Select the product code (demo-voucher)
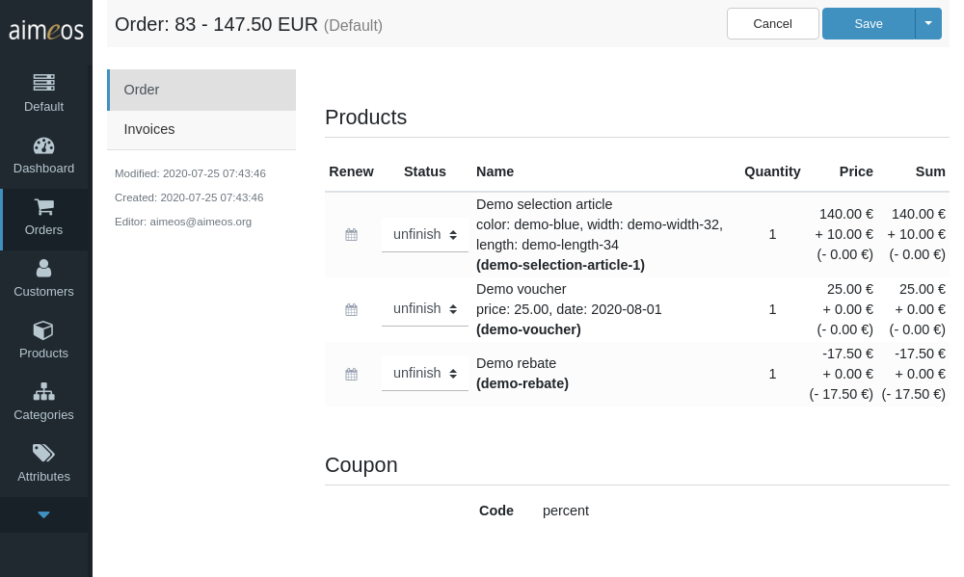Viewport: 964px width, 577px height. (528, 329)
